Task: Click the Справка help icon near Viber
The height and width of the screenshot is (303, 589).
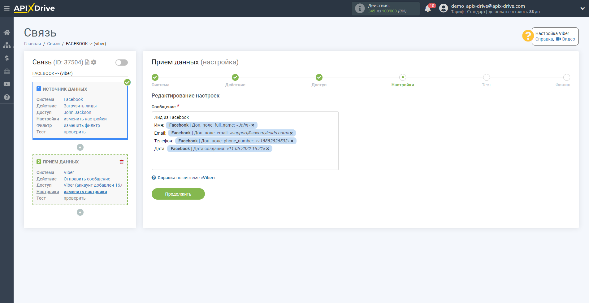Action: (x=154, y=178)
